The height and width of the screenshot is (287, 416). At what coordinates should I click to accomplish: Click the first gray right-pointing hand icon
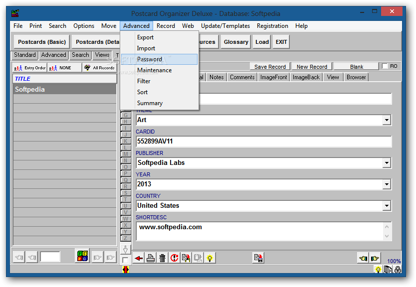[97, 257]
